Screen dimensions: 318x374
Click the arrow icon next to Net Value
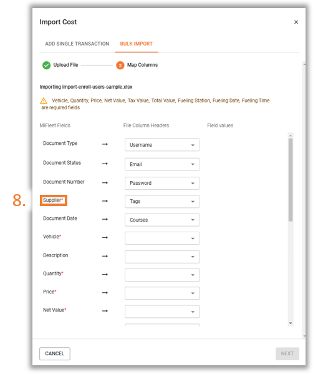(x=105, y=311)
